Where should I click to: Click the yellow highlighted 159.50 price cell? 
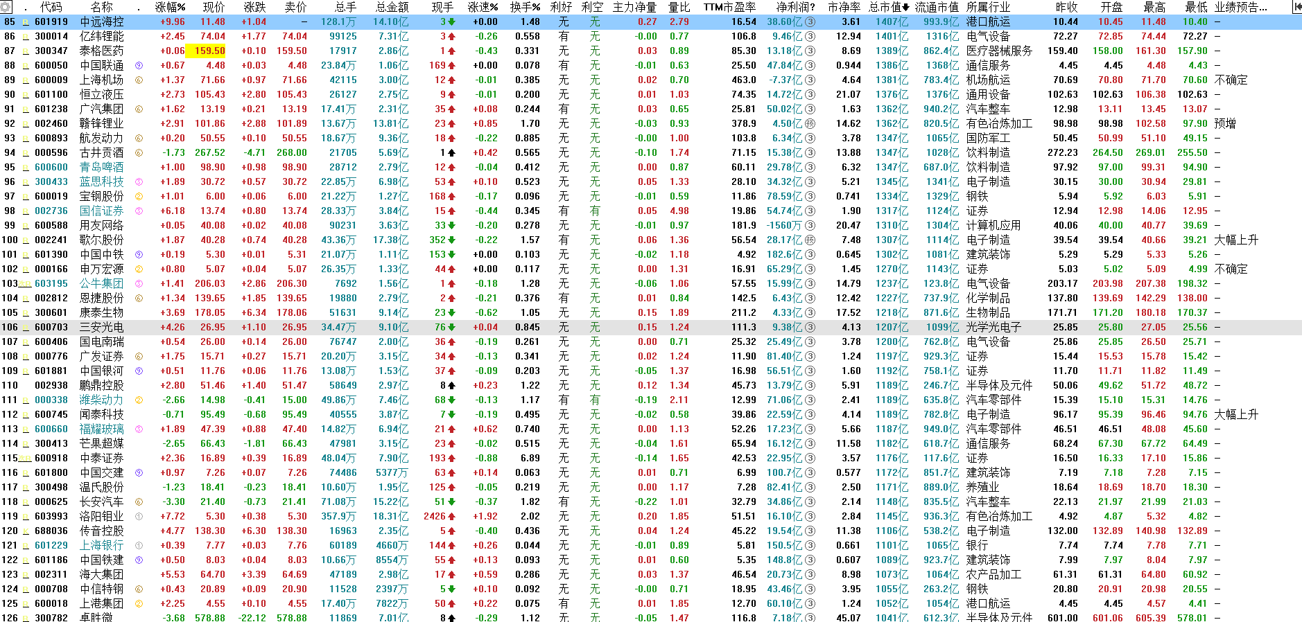click(x=209, y=51)
